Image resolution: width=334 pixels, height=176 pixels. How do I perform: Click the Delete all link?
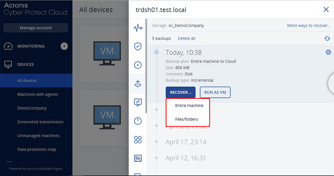pos(187,38)
